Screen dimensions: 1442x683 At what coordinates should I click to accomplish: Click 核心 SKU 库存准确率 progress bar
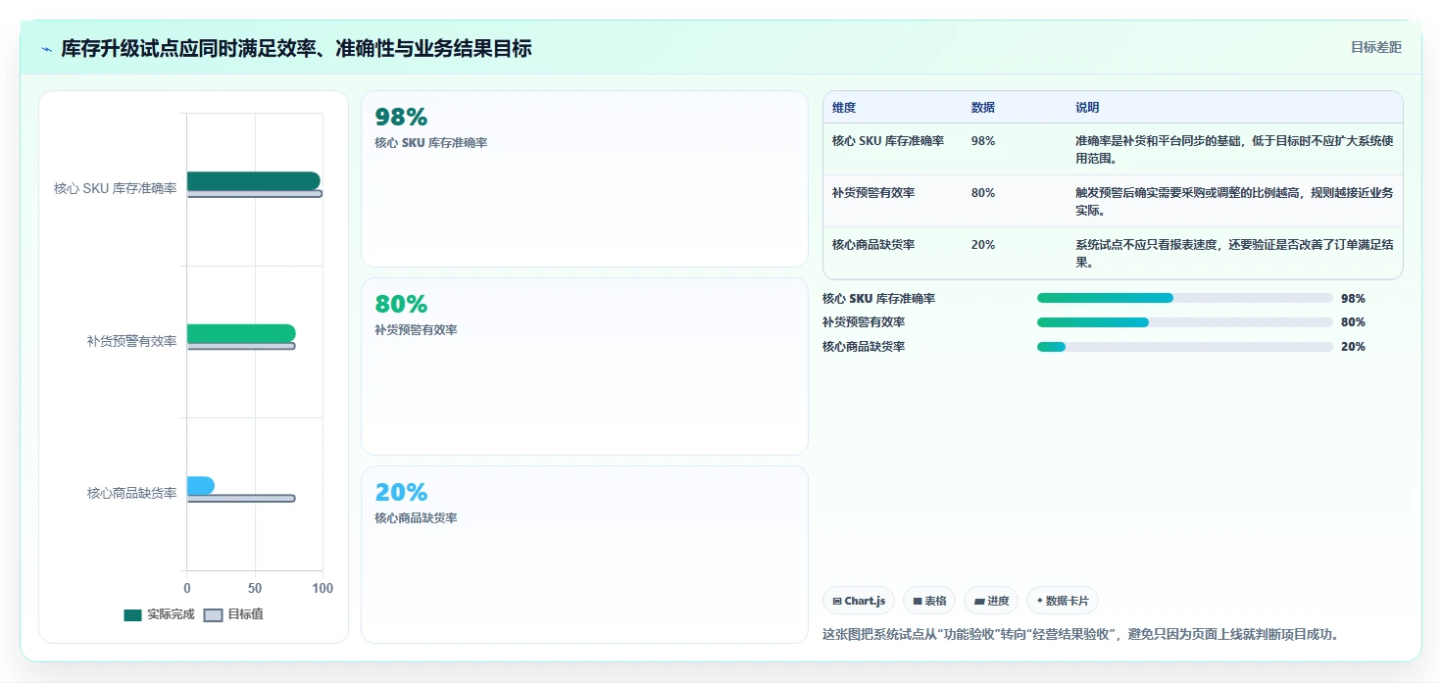pyautogui.click(x=1184, y=298)
